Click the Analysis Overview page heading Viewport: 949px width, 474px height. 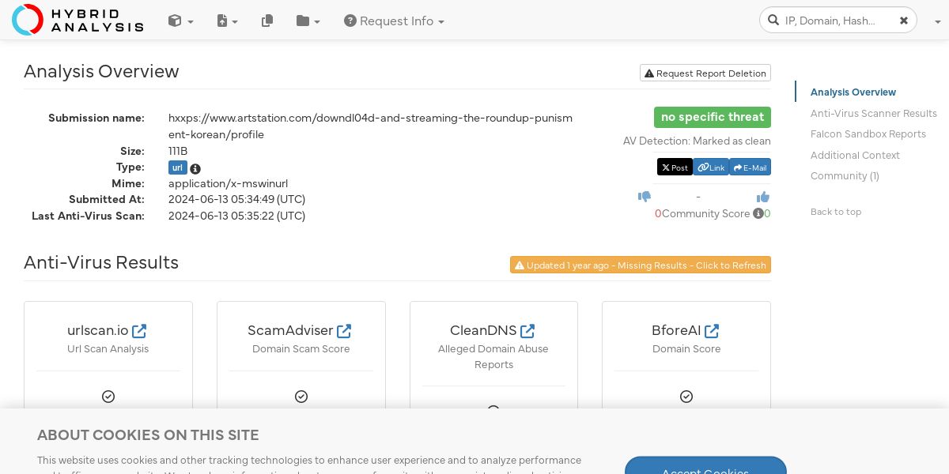coord(101,71)
